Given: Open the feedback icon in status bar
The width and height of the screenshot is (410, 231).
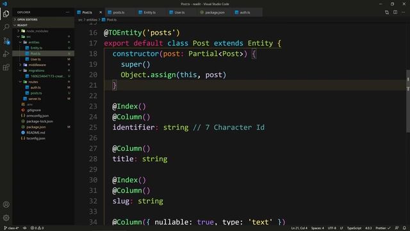Looking at the screenshot, I should [x=397, y=228].
